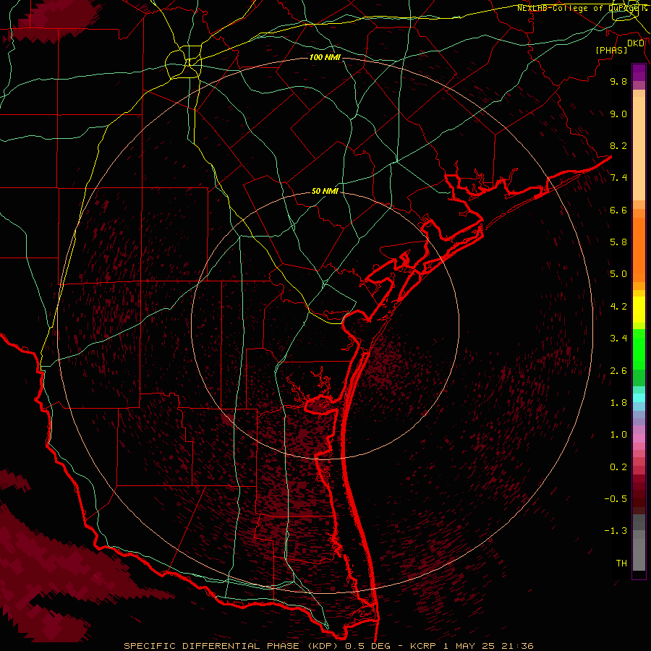Click the [PHAS] legend unit label
The height and width of the screenshot is (651, 651).
click(x=611, y=51)
